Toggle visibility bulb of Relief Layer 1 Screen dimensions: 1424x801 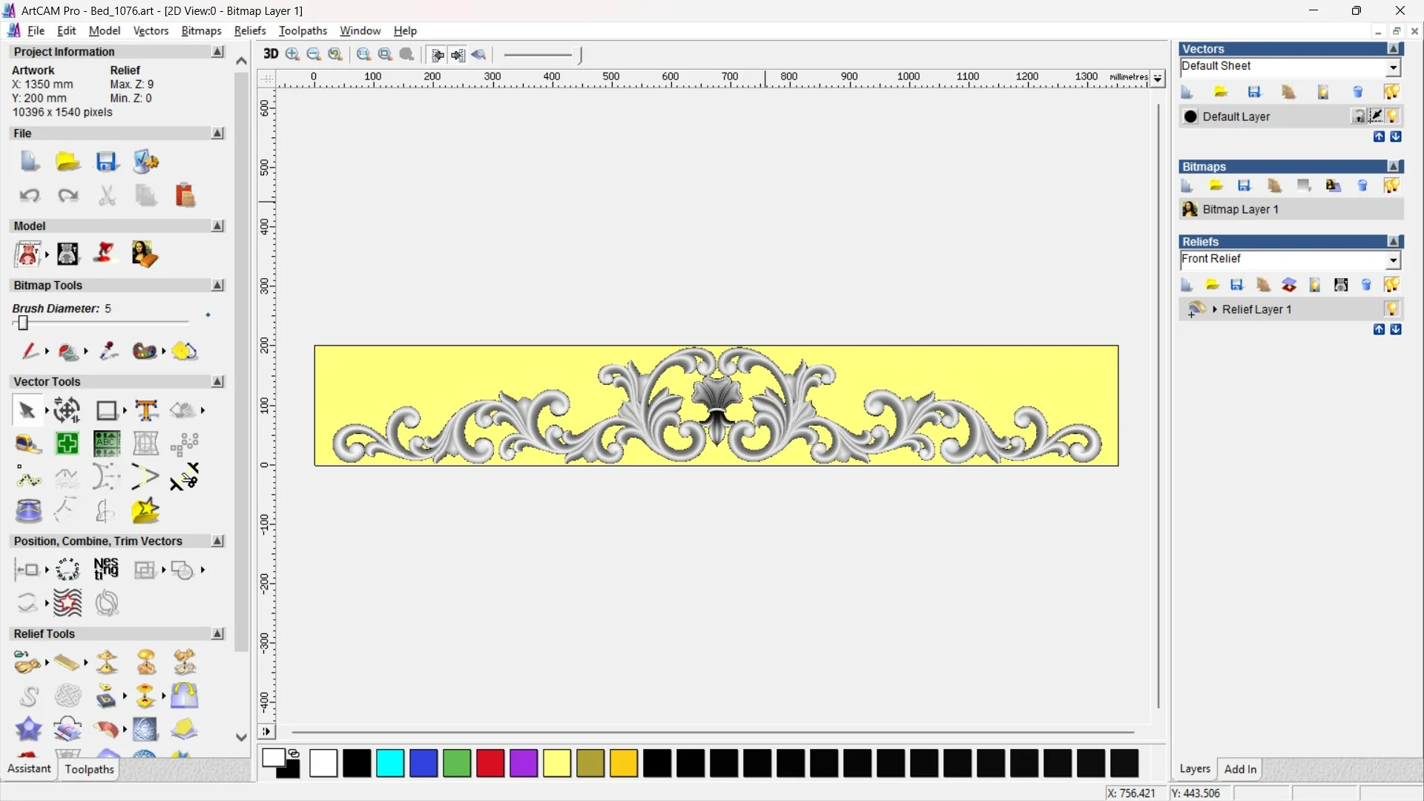point(1391,309)
